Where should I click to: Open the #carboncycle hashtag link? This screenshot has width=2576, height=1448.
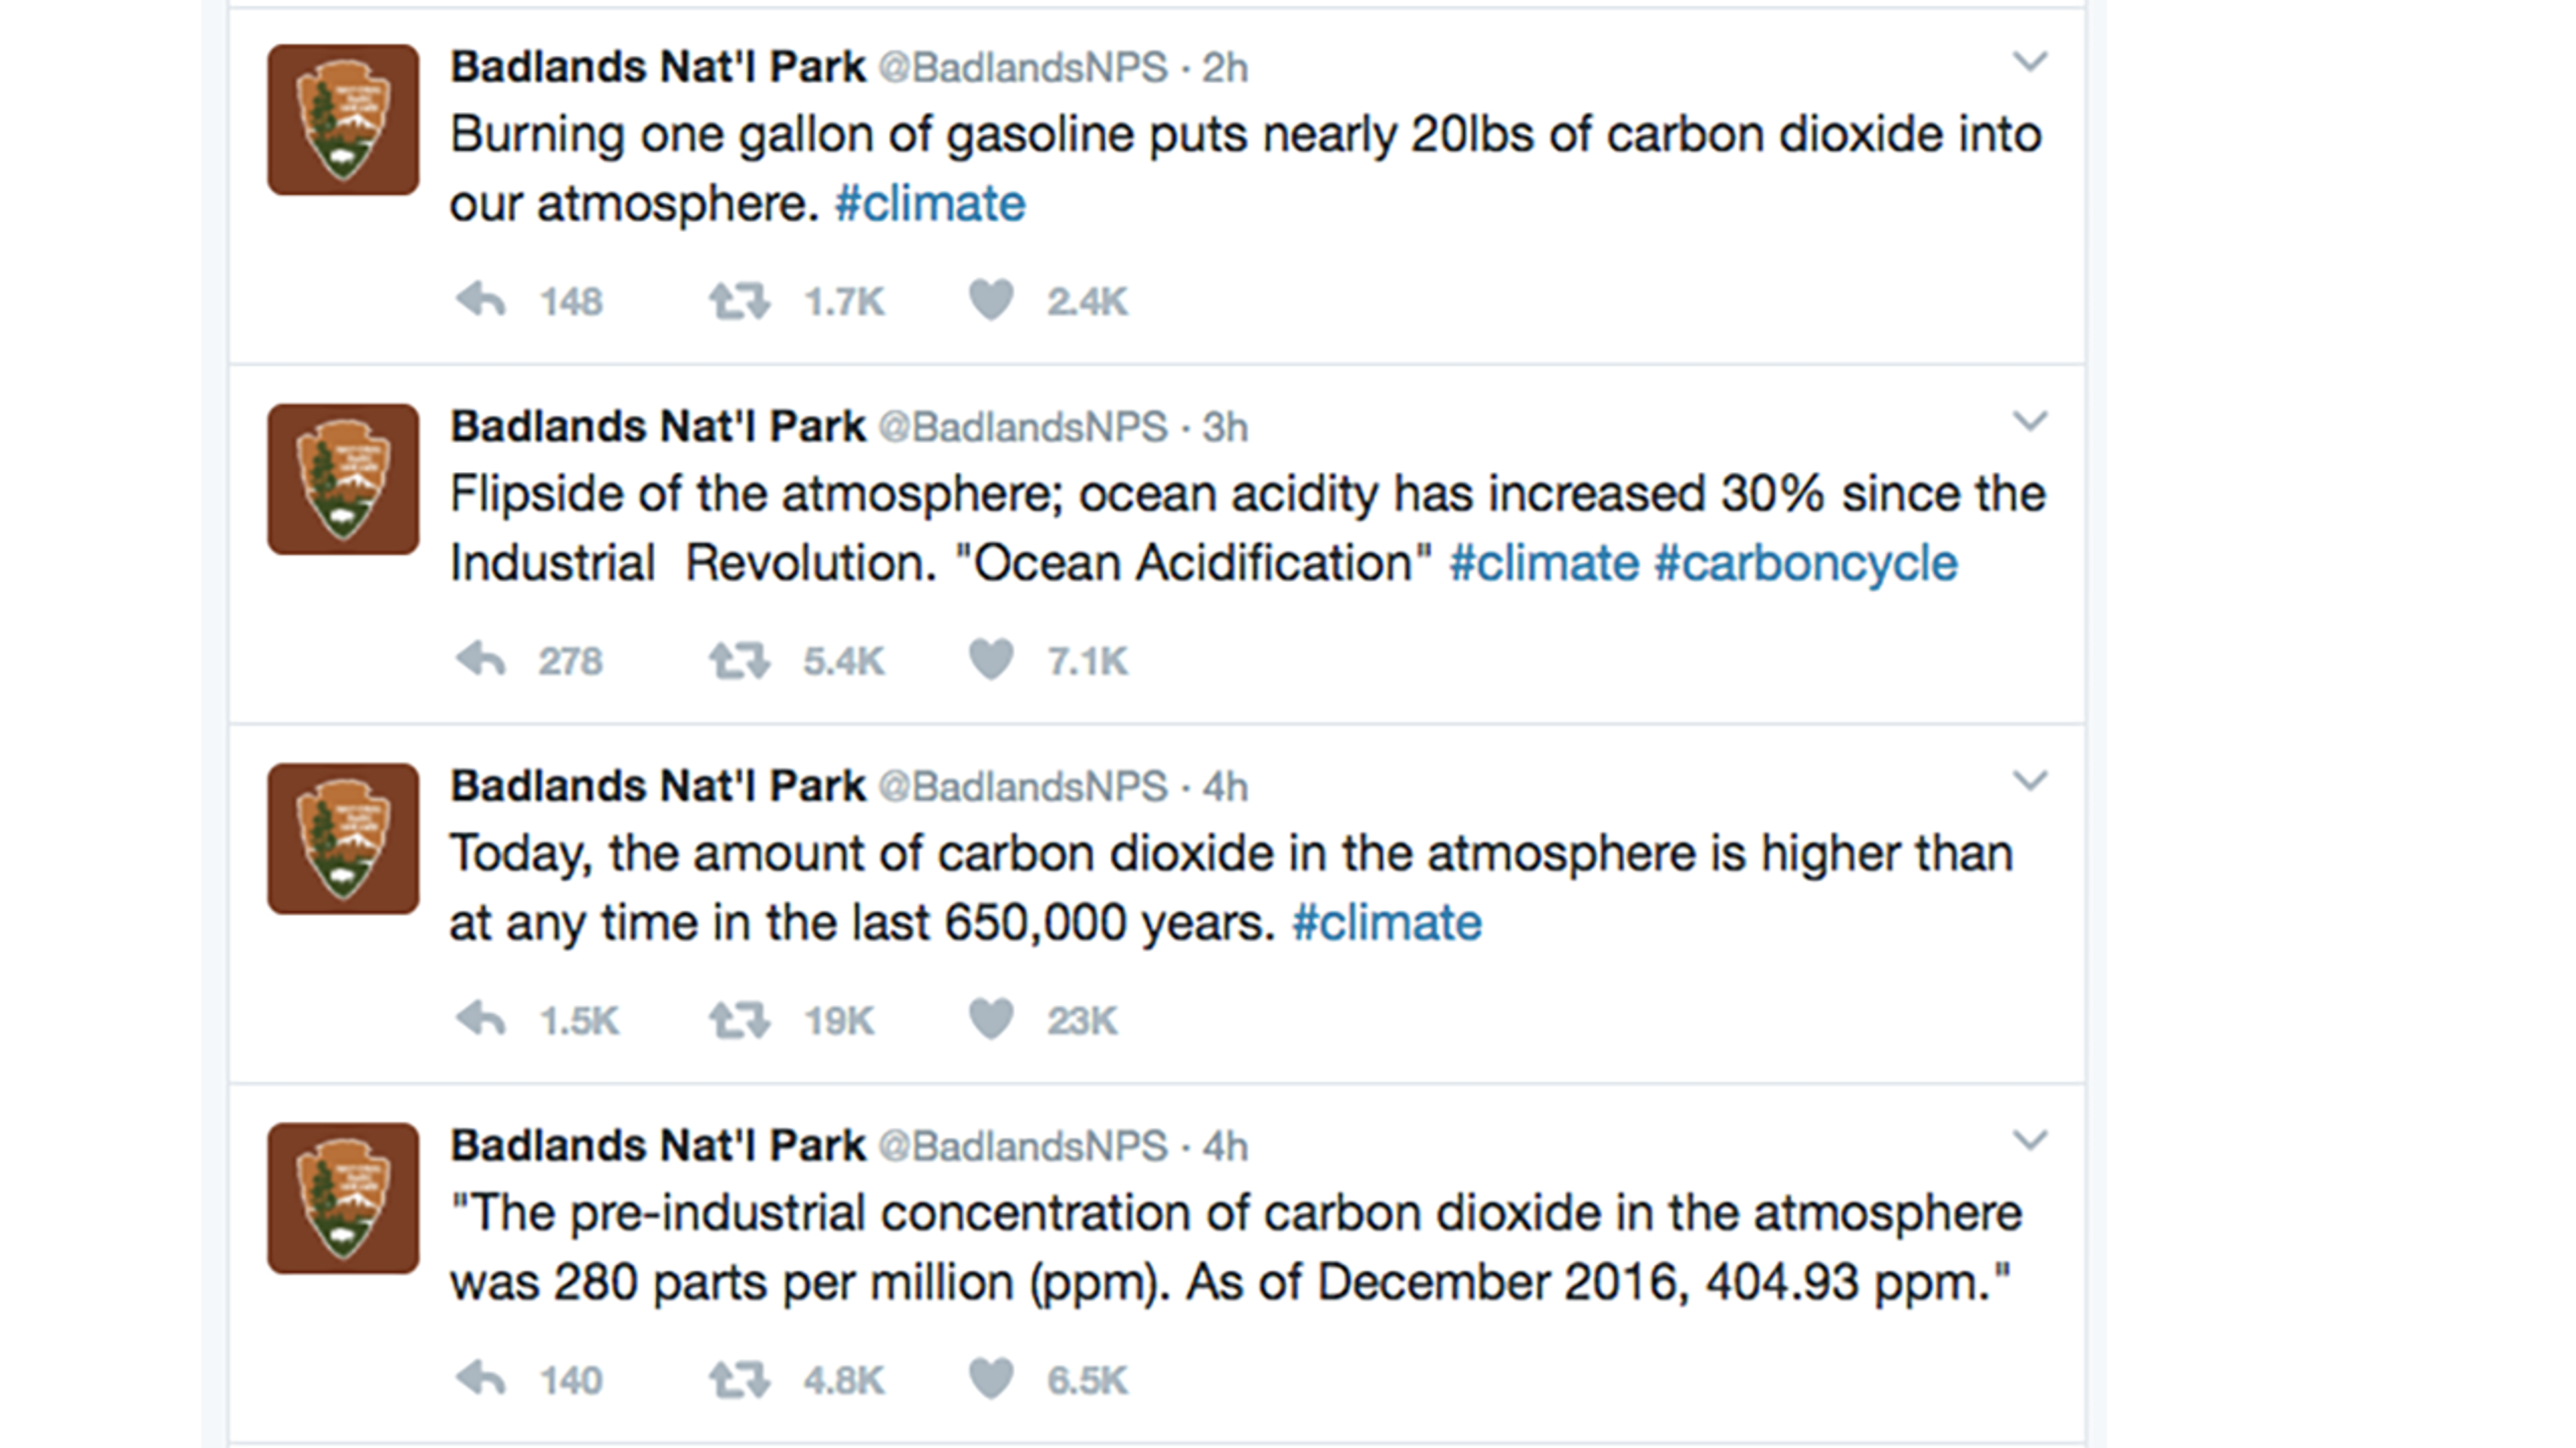point(1805,564)
